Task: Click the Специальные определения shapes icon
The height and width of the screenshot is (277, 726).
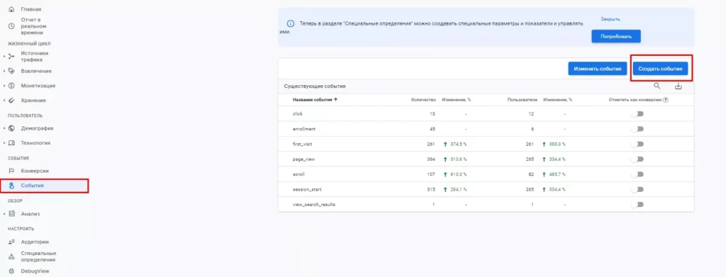Action: tap(11, 256)
